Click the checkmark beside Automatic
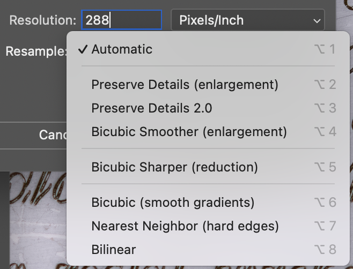The width and height of the screenshot is (353, 269). point(82,49)
